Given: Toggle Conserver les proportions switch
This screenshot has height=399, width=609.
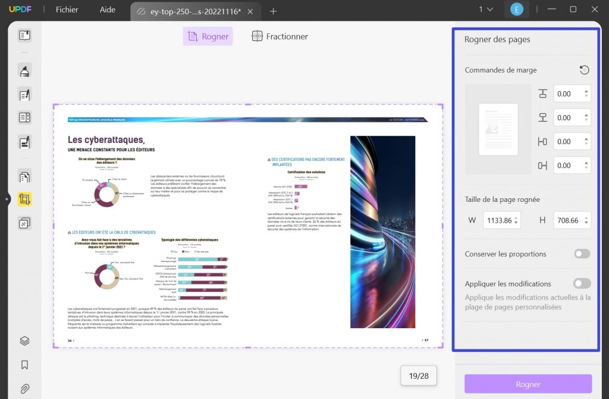Looking at the screenshot, I should (582, 254).
